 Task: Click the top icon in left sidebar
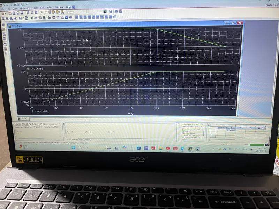click(3, 25)
